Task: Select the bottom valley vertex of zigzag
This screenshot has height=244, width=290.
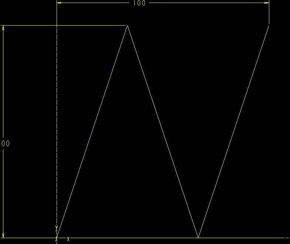Action: [198, 238]
